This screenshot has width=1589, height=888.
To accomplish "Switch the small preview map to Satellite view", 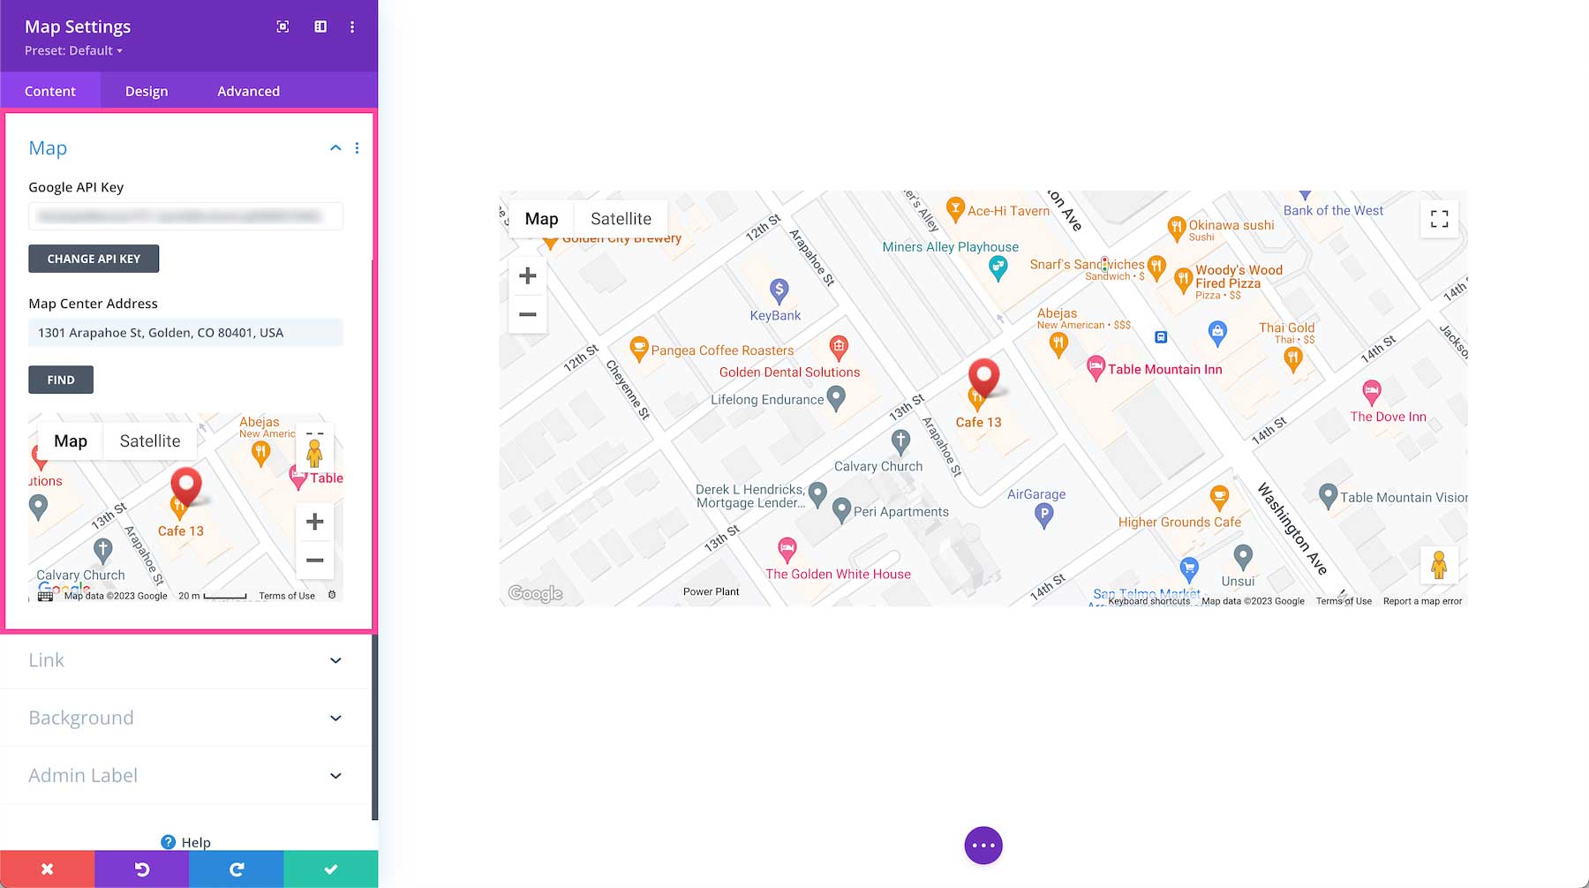I will [x=149, y=440].
